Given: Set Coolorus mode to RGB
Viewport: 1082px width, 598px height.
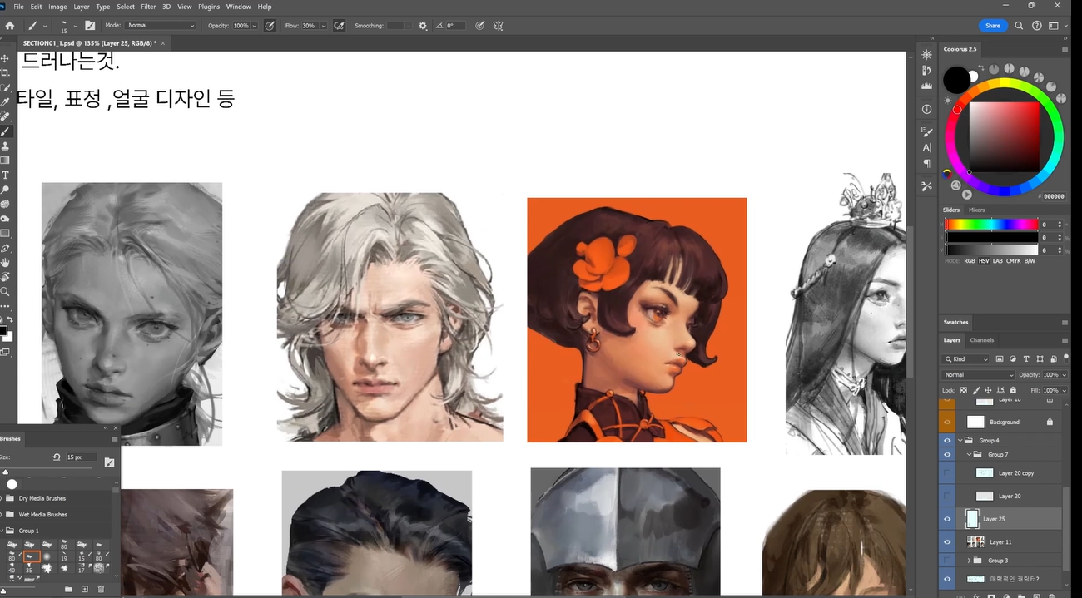Looking at the screenshot, I should 970,261.
